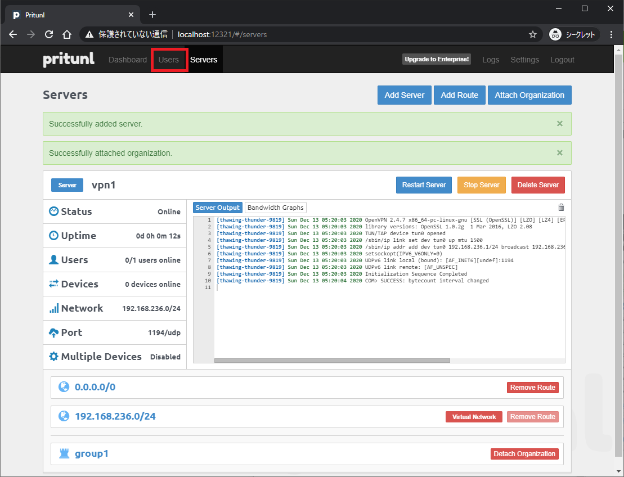Reload the page

(x=49, y=34)
